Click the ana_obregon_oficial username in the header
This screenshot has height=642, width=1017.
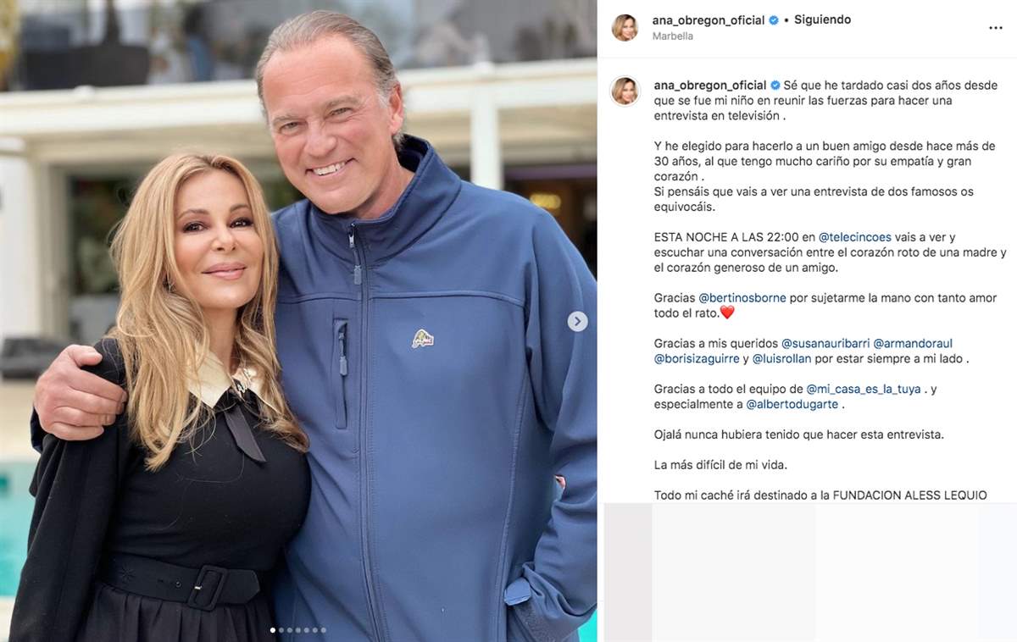(709, 20)
